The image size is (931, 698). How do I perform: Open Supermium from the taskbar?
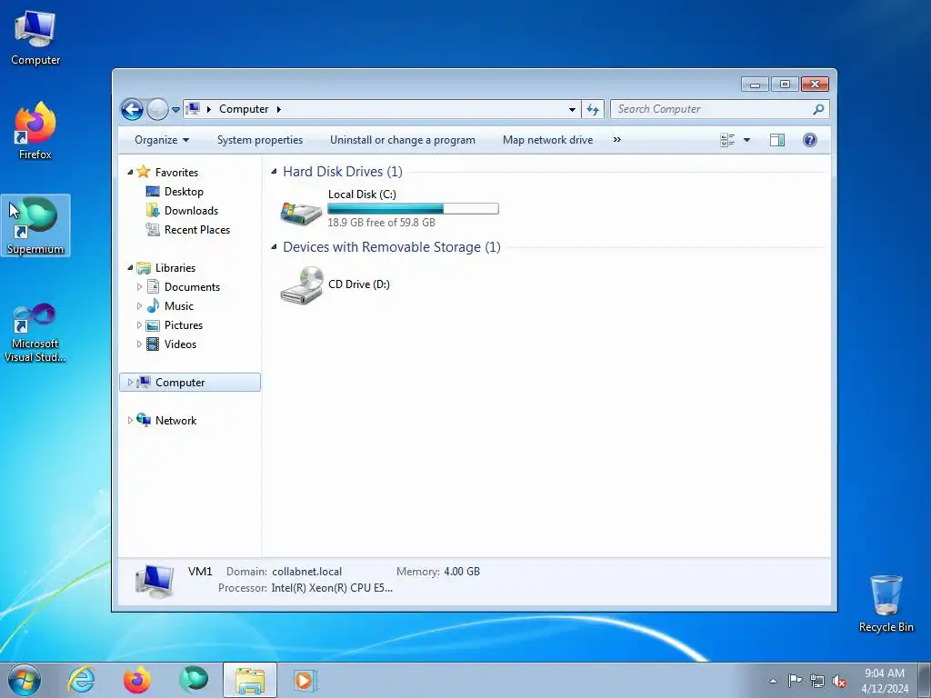tap(194, 680)
